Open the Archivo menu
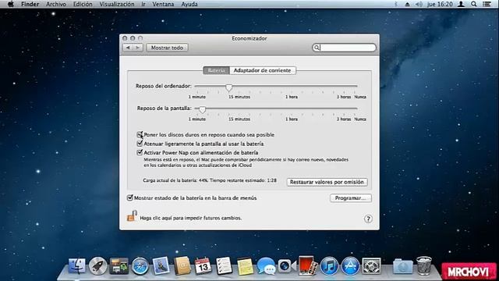The image size is (499, 281). tap(56, 4)
